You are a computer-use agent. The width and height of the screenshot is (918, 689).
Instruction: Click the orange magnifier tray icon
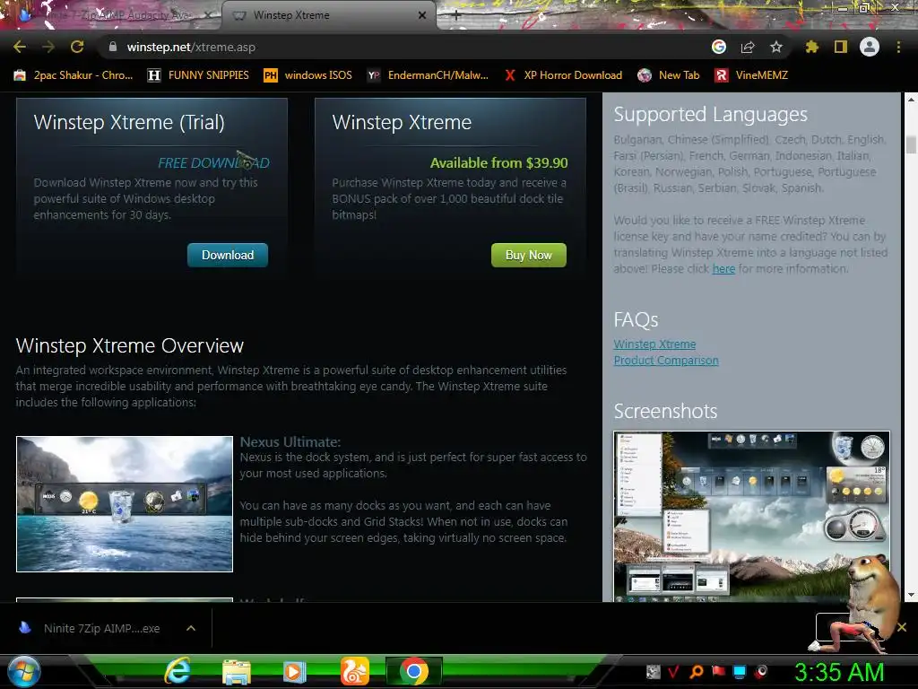[696, 671]
